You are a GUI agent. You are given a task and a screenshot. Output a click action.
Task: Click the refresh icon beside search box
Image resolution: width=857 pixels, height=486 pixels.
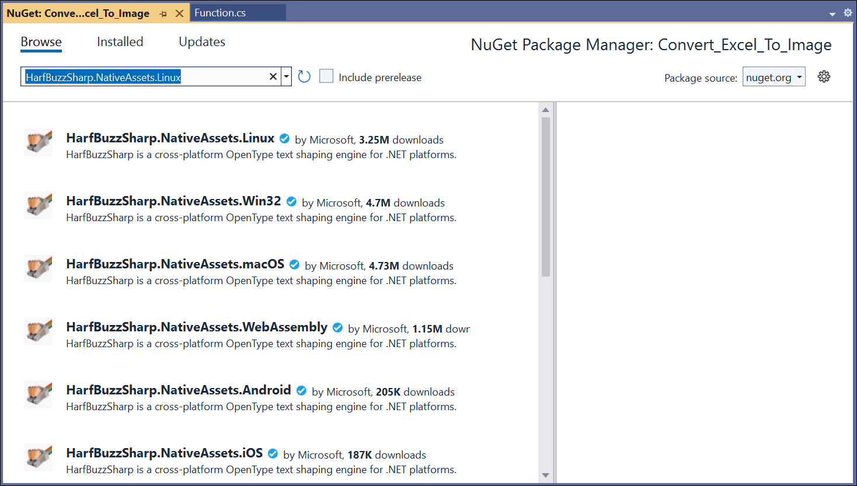pos(304,76)
